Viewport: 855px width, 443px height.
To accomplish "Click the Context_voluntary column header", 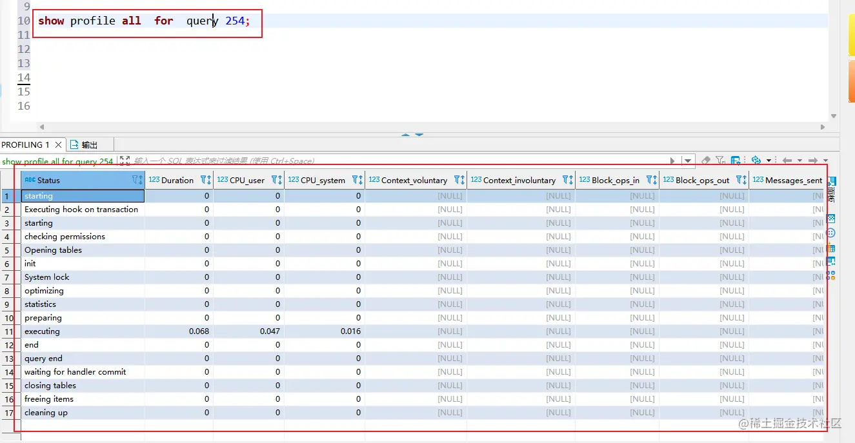I will pyautogui.click(x=414, y=181).
